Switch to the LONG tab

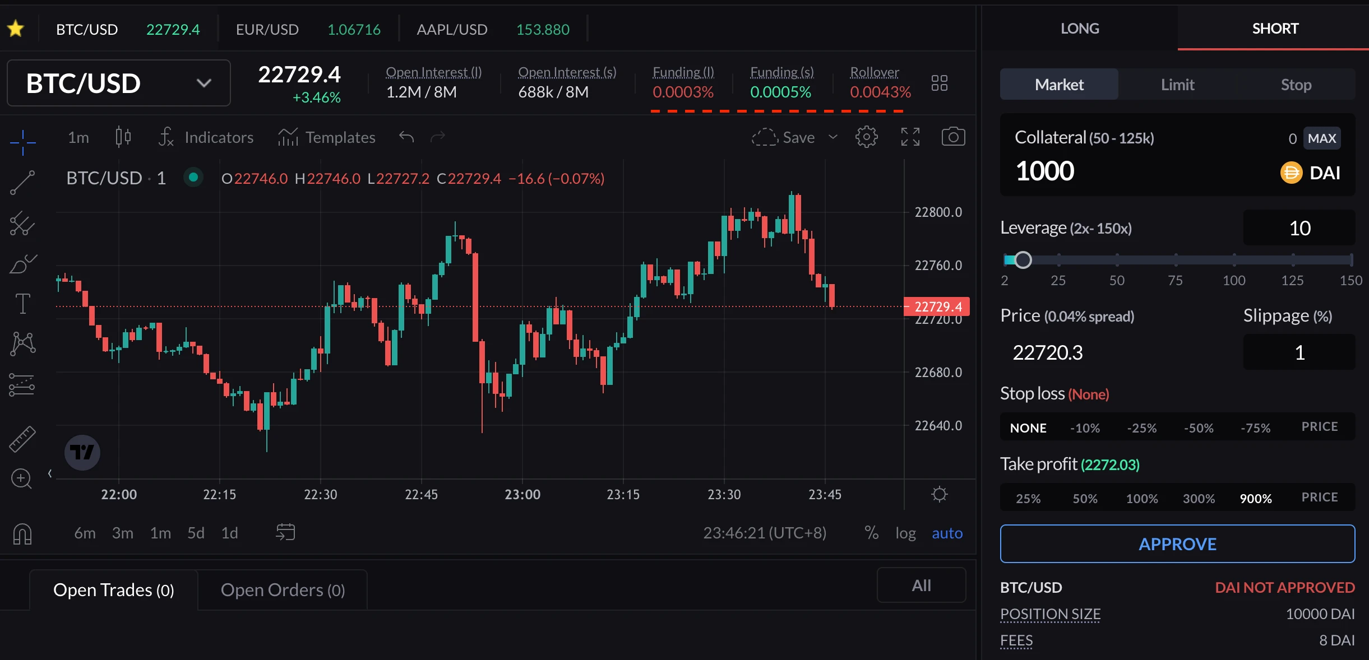click(1079, 28)
